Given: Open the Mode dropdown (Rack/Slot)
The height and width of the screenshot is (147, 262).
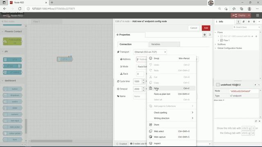Looking at the screenshot, I should coord(142,67).
